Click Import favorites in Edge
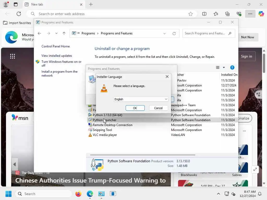The width and height of the screenshot is (267, 200). tap(17, 23)
